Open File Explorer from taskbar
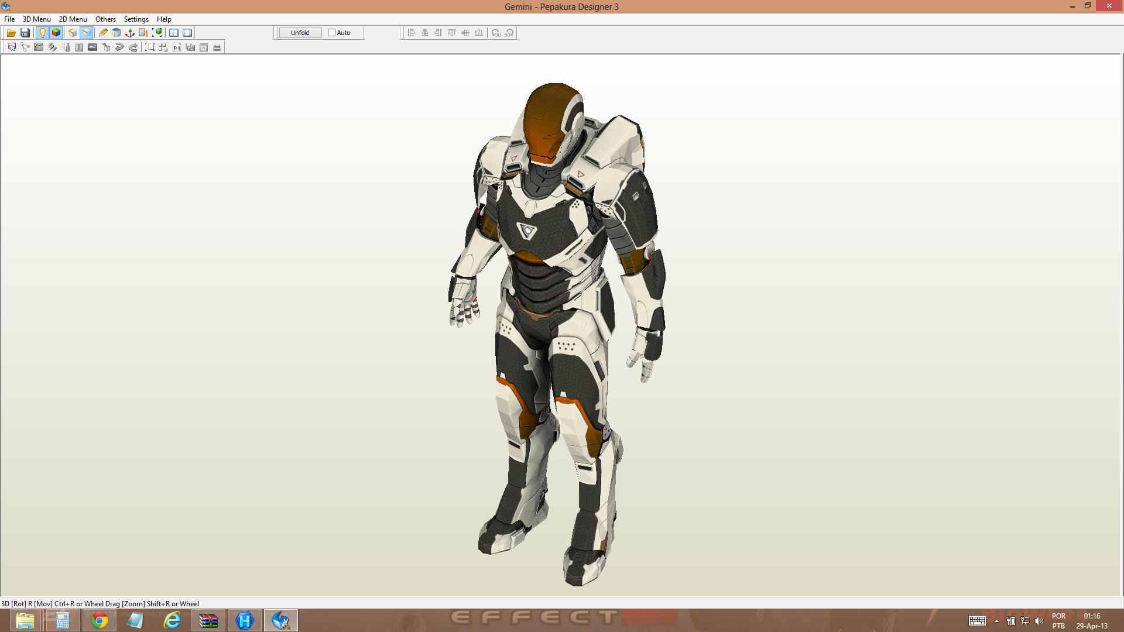This screenshot has width=1124, height=632. (x=25, y=620)
